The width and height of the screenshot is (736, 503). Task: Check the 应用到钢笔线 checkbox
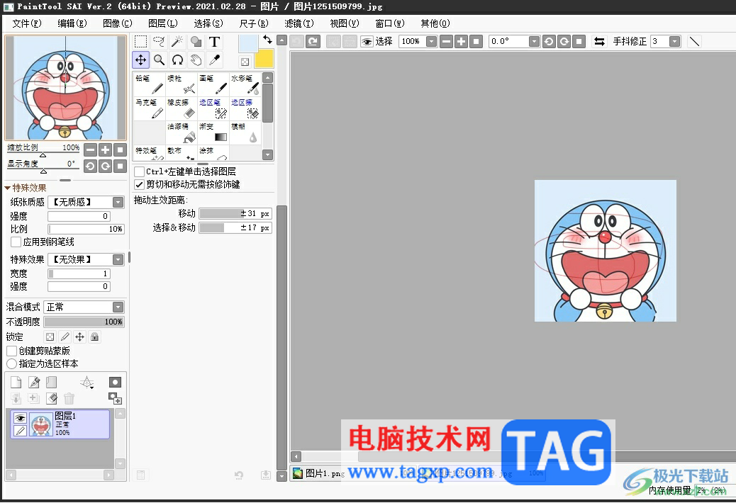pos(16,242)
